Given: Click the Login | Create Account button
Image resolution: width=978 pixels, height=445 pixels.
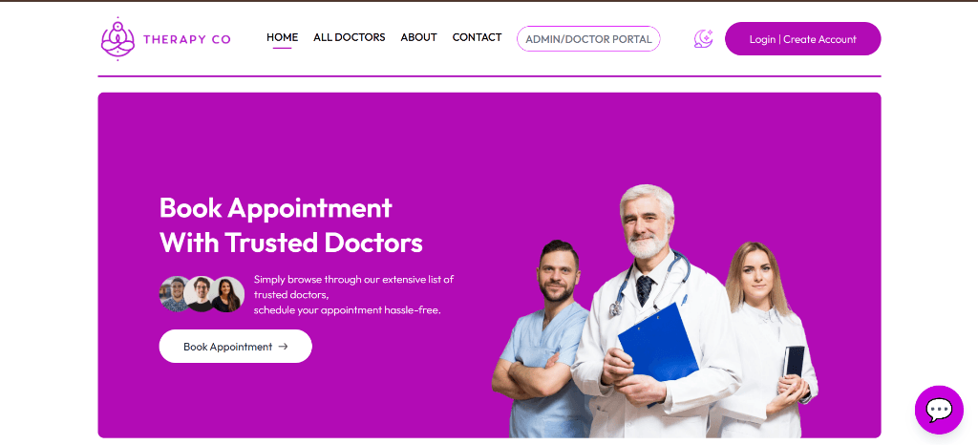Looking at the screenshot, I should click(802, 38).
